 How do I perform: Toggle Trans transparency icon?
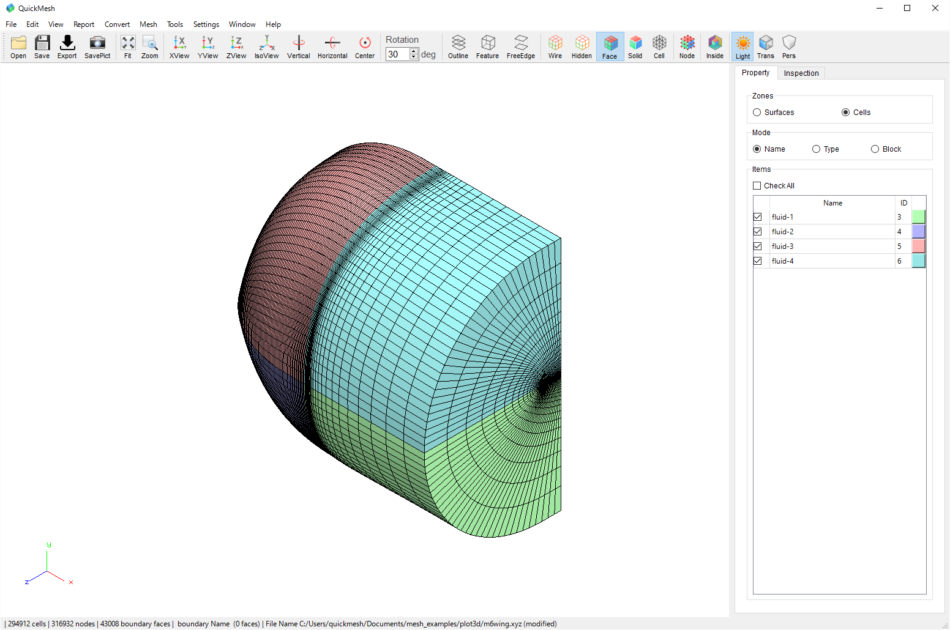point(766,46)
